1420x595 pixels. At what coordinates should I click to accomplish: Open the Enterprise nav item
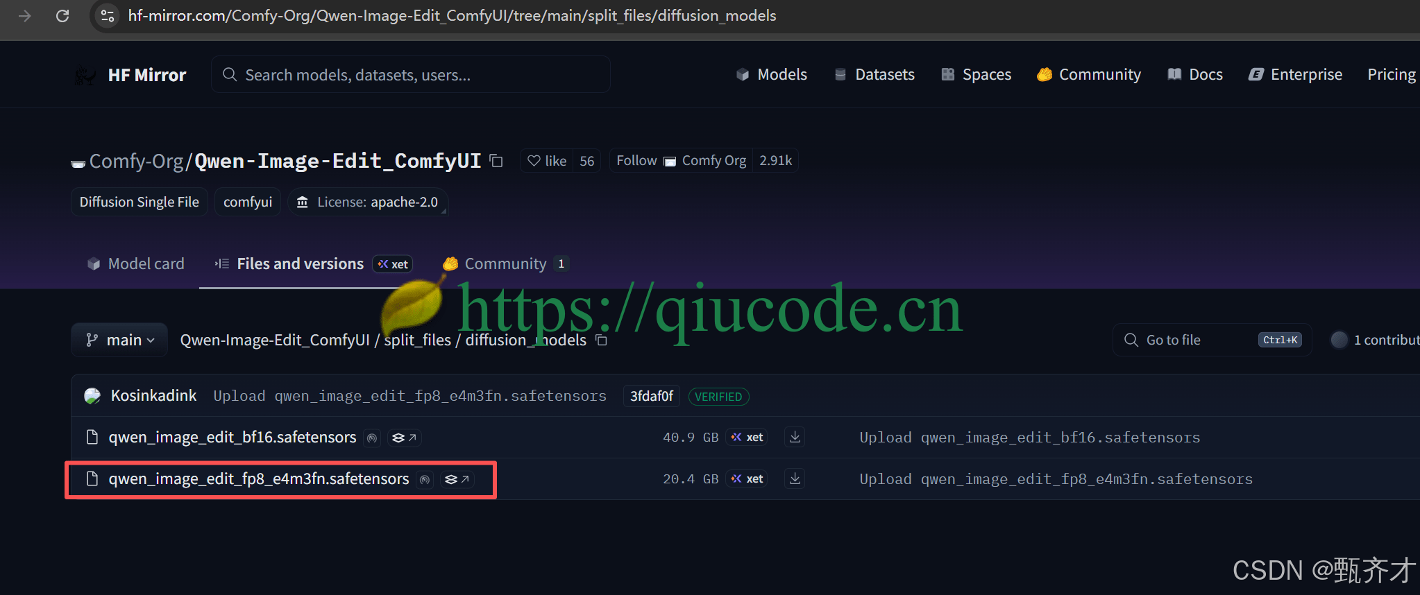pyautogui.click(x=1295, y=74)
